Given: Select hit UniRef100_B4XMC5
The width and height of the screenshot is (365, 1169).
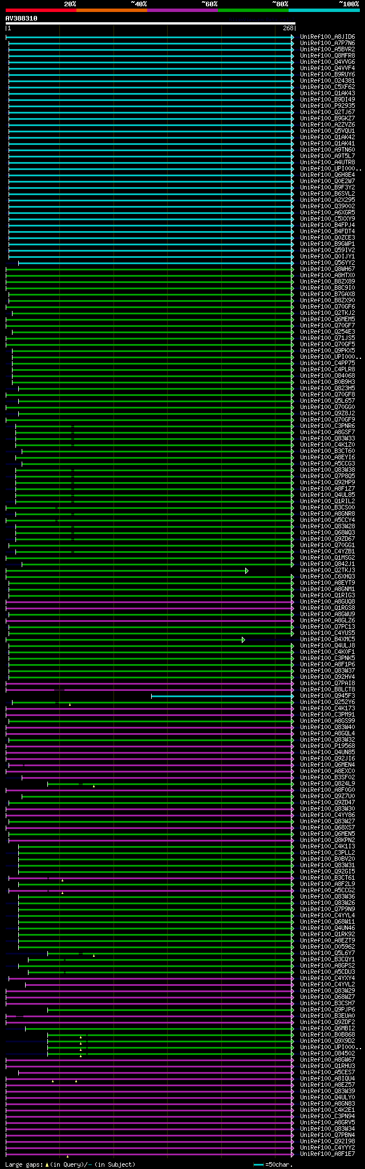Looking at the screenshot, I should 327,640.
